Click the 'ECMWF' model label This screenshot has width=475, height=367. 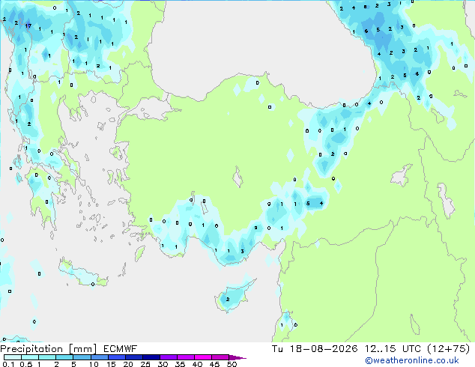click(120, 349)
